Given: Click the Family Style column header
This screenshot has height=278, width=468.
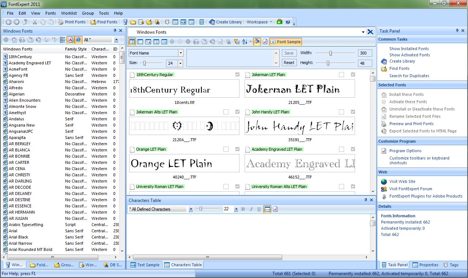Looking at the screenshot, I should point(76,49).
